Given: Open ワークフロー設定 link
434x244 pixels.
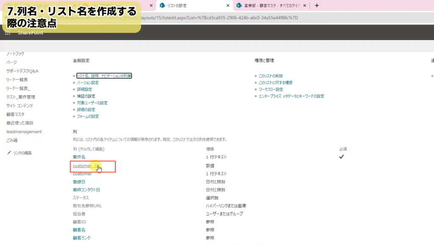Looking at the screenshot, I should [x=270, y=89].
